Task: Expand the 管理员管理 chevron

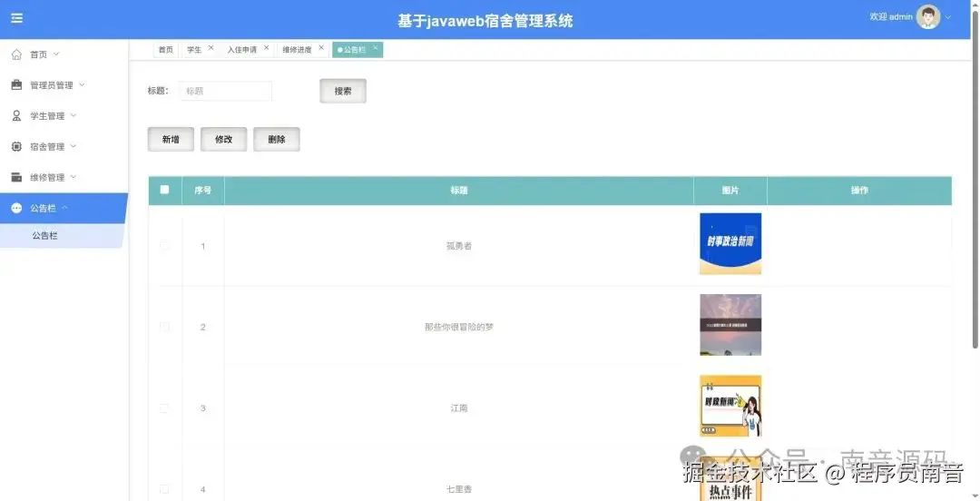Action: [82, 85]
